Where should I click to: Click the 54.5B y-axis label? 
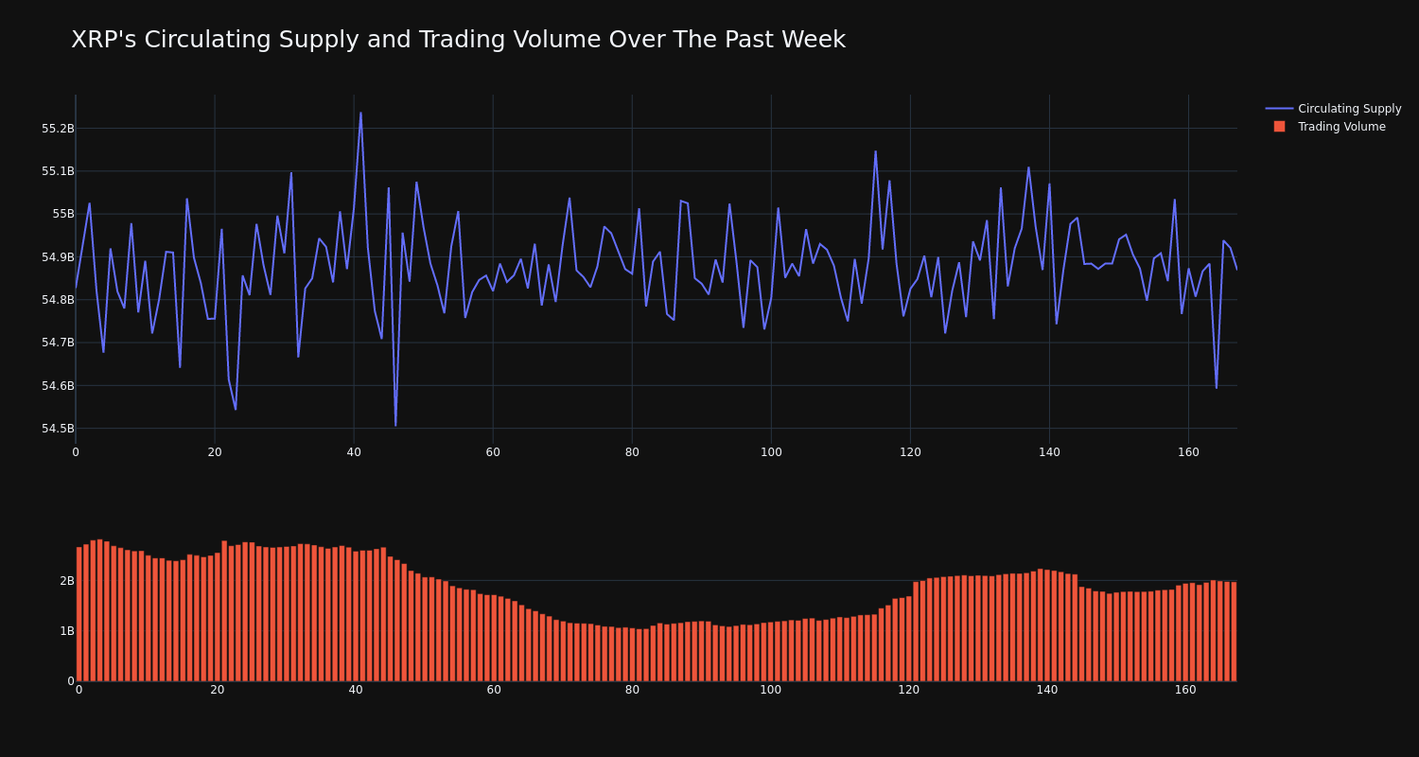pyautogui.click(x=58, y=429)
